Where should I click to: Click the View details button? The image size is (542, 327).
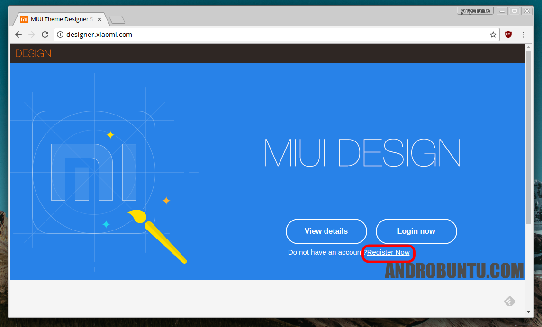[326, 231]
